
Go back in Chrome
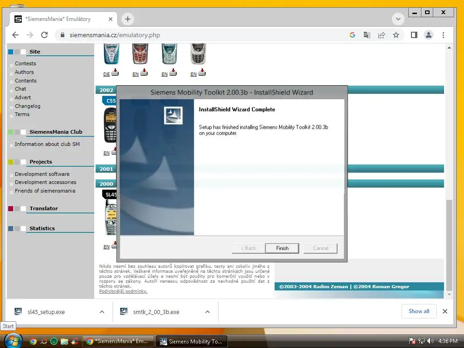tap(15, 35)
